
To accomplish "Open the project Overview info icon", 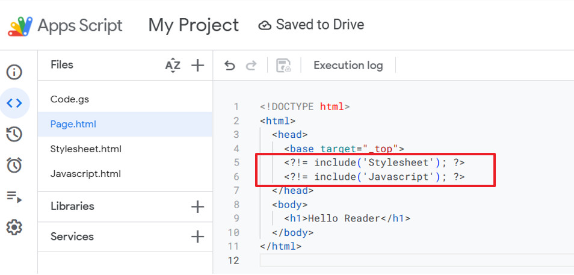I will (x=14, y=72).
